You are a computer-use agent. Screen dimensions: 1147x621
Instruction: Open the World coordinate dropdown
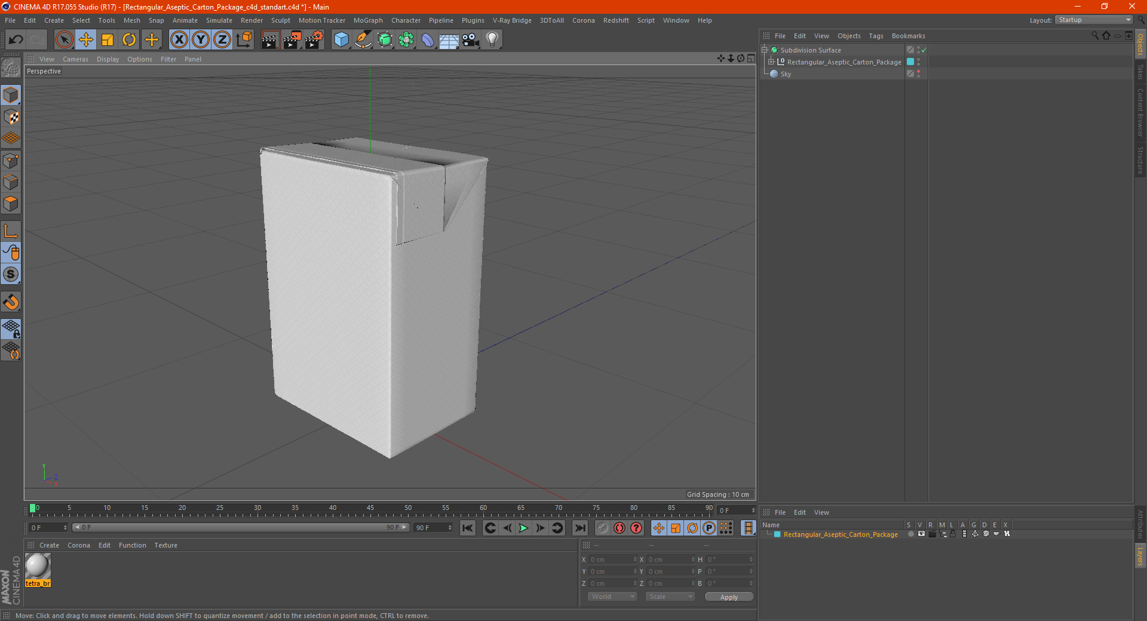612,597
